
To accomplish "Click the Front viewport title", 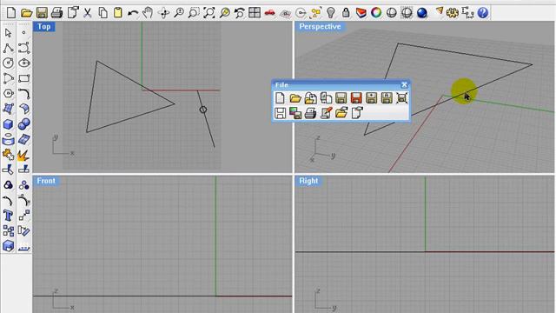I will click(x=46, y=181).
